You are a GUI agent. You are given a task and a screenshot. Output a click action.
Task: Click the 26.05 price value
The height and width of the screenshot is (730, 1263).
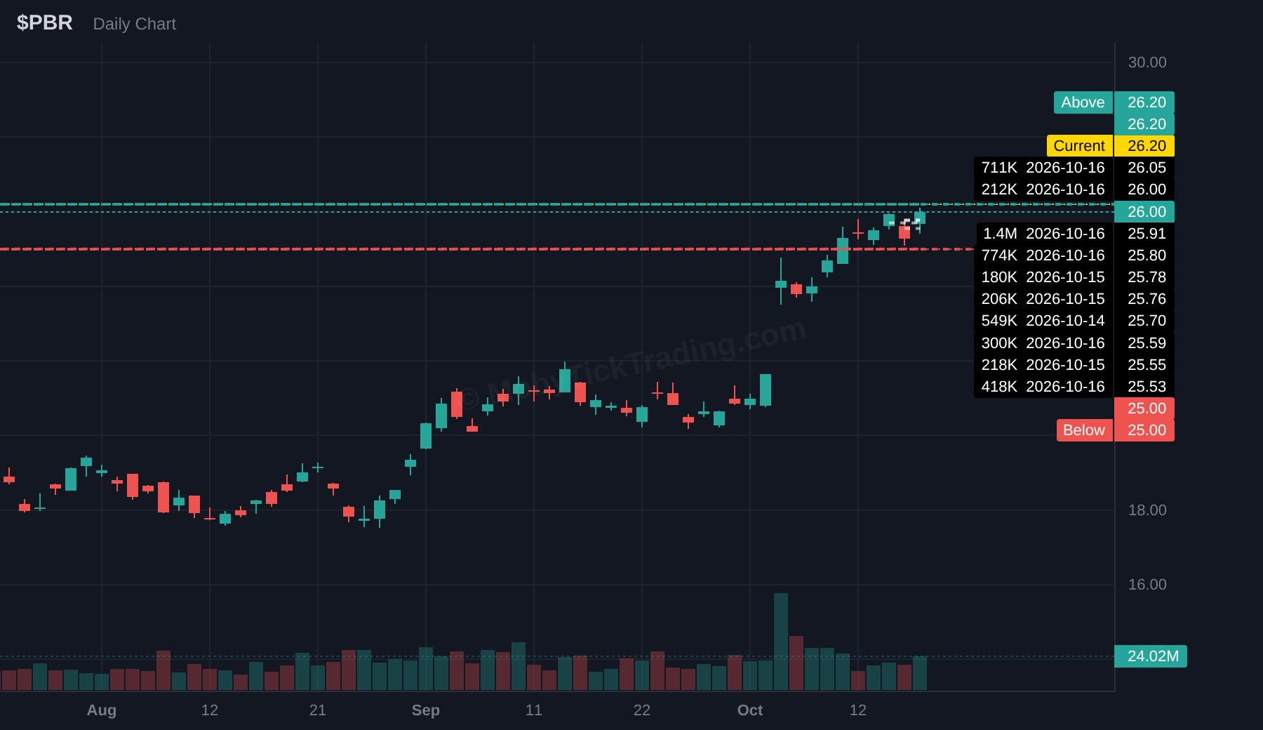[1147, 168]
